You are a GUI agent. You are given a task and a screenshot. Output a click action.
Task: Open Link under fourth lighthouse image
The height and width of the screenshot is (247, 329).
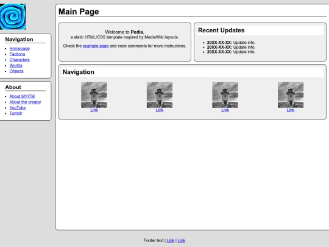point(291,110)
